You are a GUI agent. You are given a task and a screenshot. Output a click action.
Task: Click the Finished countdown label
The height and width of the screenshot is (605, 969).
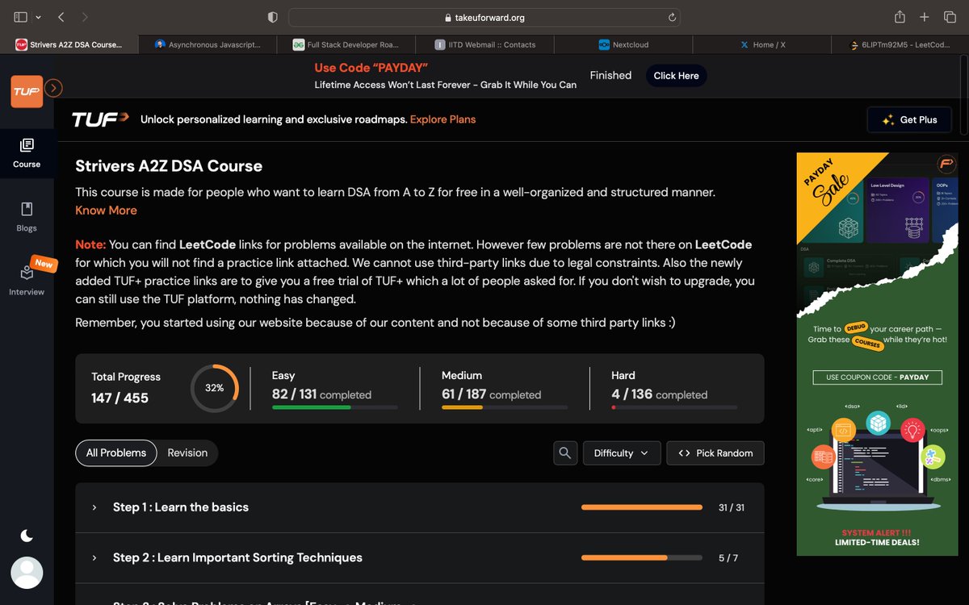610,75
